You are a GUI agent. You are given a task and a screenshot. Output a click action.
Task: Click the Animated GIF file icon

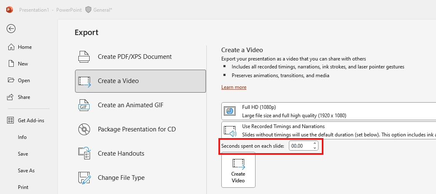coord(84,105)
